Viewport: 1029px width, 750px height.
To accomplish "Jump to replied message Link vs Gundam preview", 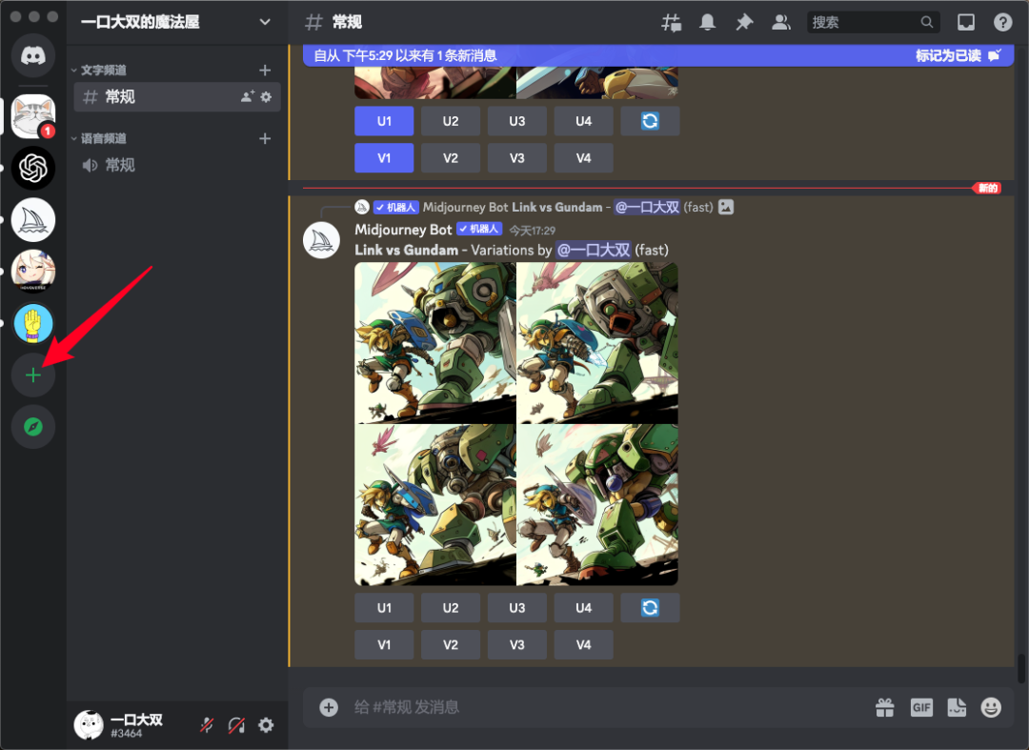I will 557,208.
